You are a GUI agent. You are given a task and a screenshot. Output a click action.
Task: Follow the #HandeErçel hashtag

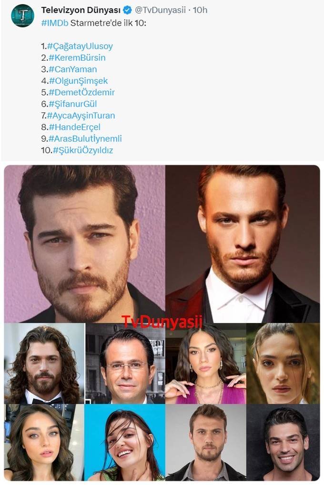point(75,127)
